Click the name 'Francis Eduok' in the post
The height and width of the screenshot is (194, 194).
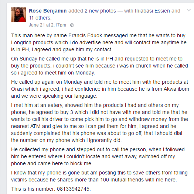click(85, 36)
